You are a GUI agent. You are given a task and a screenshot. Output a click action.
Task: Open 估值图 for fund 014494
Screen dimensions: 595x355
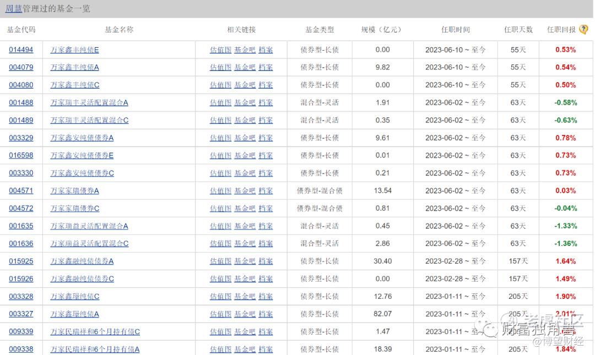point(220,50)
